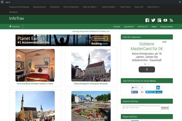Viewport: 182px width, 121px height.
Task: Click the Google+ G+1 button
Action: [x=142, y=92]
